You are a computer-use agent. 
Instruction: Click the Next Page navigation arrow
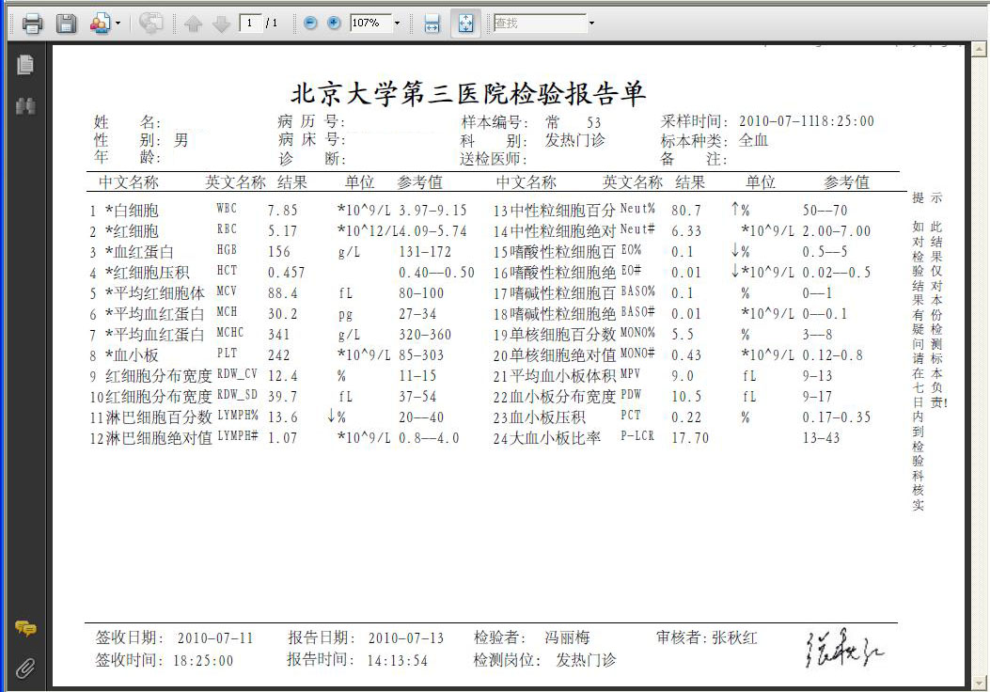223,23
